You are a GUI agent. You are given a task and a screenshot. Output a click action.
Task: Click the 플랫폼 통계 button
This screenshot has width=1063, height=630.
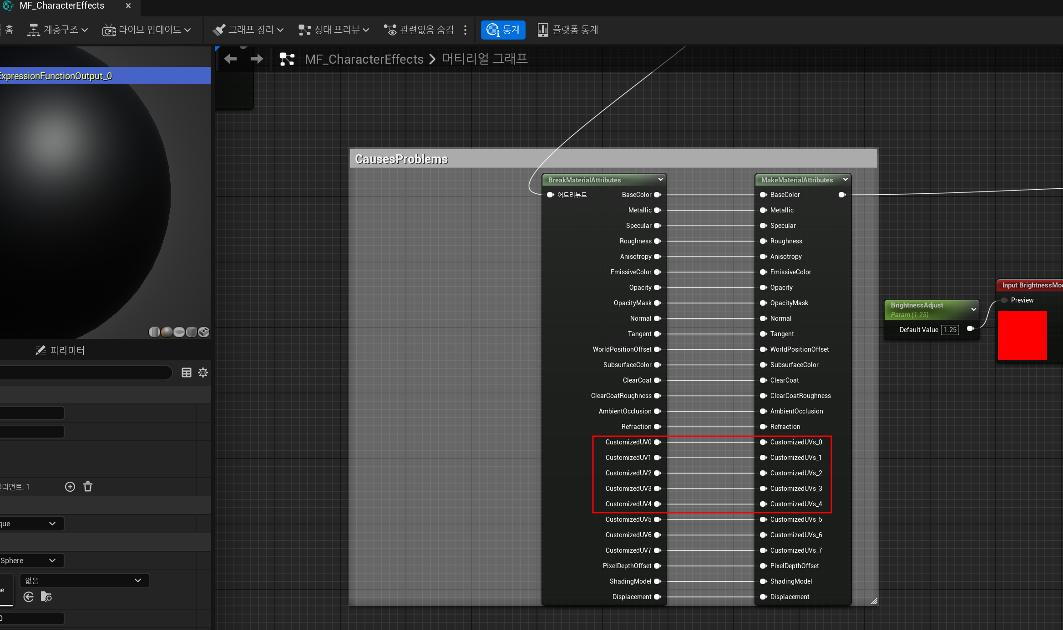568,30
